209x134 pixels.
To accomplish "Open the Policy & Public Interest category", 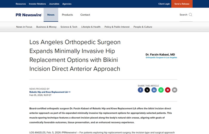I will pos(117,27).
